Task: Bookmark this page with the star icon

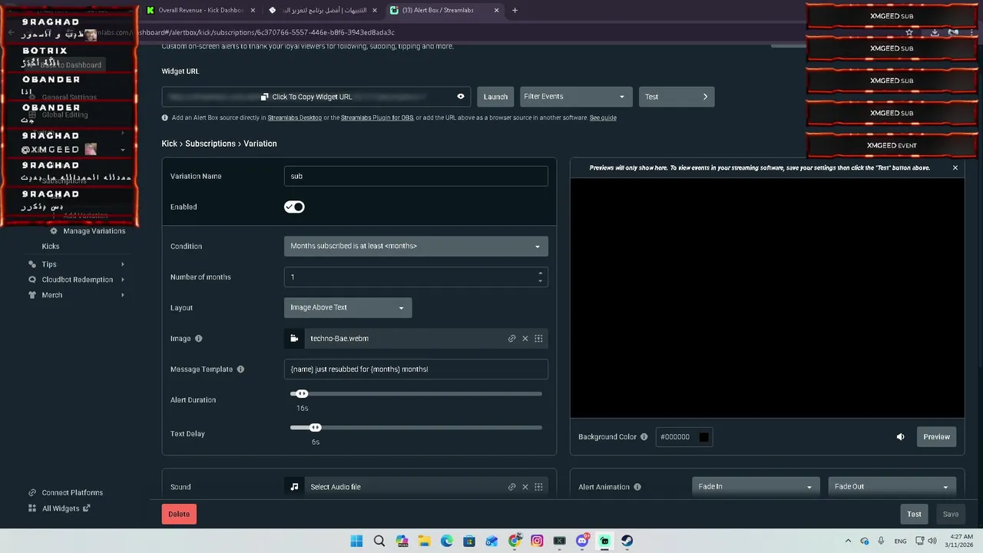Action: (909, 32)
